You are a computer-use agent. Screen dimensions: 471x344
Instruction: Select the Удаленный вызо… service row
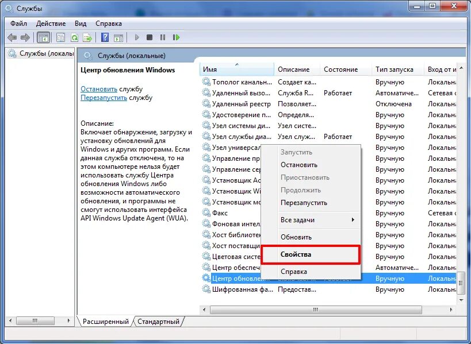tap(328, 92)
